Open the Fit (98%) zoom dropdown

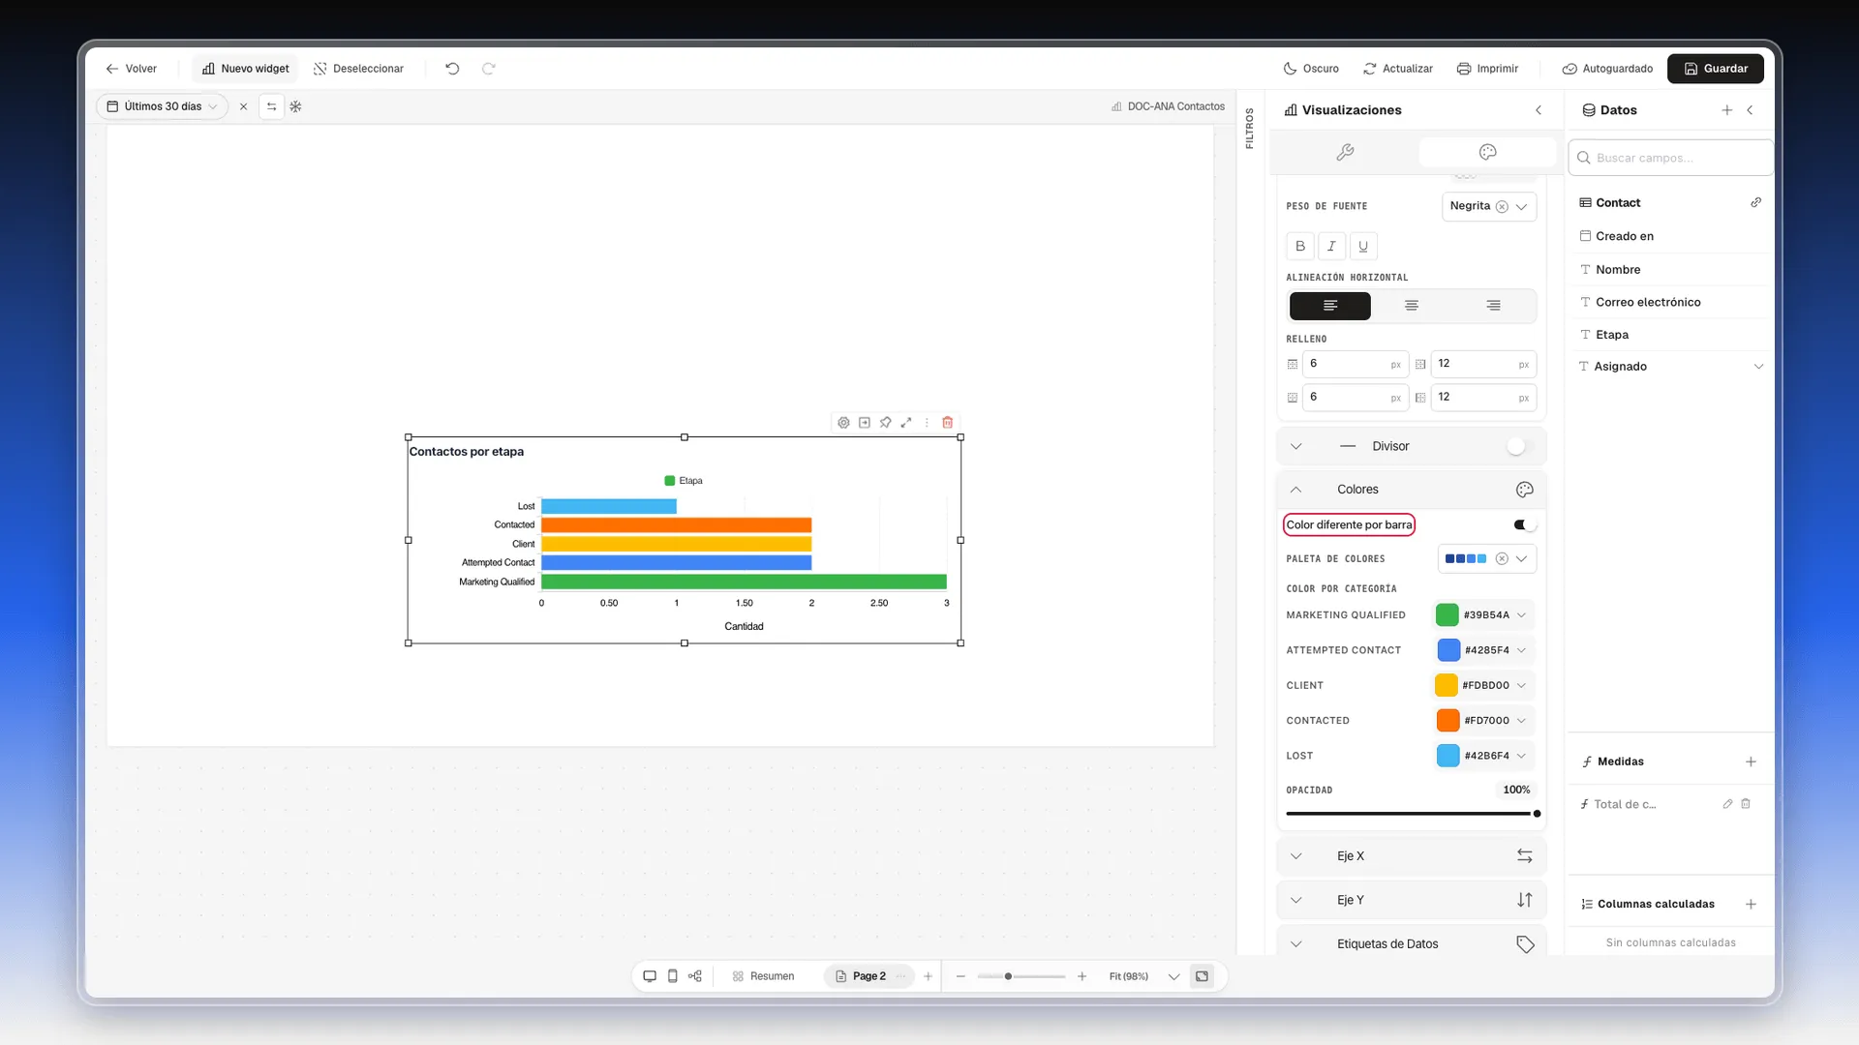pyautogui.click(x=1144, y=976)
